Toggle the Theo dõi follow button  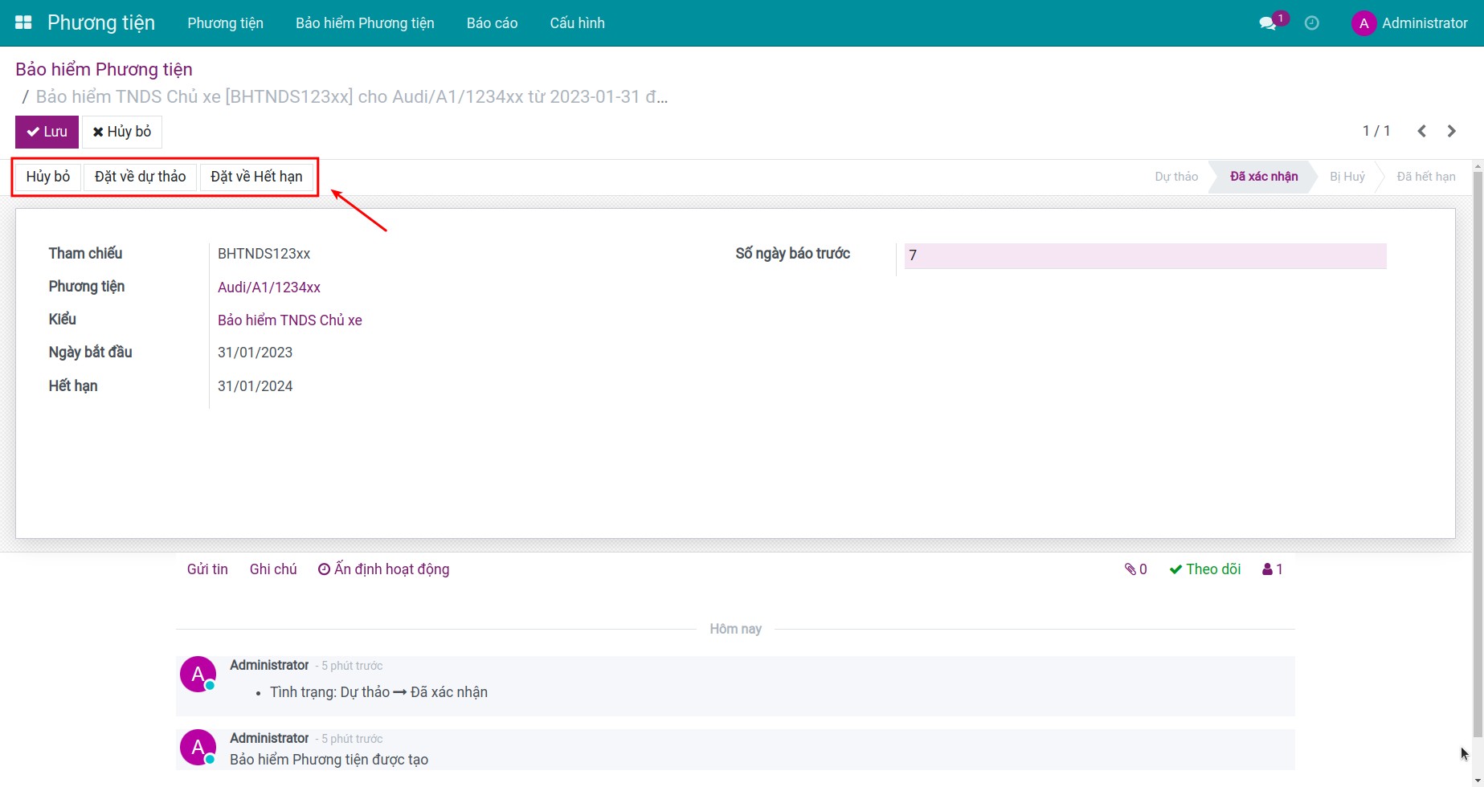click(1204, 569)
